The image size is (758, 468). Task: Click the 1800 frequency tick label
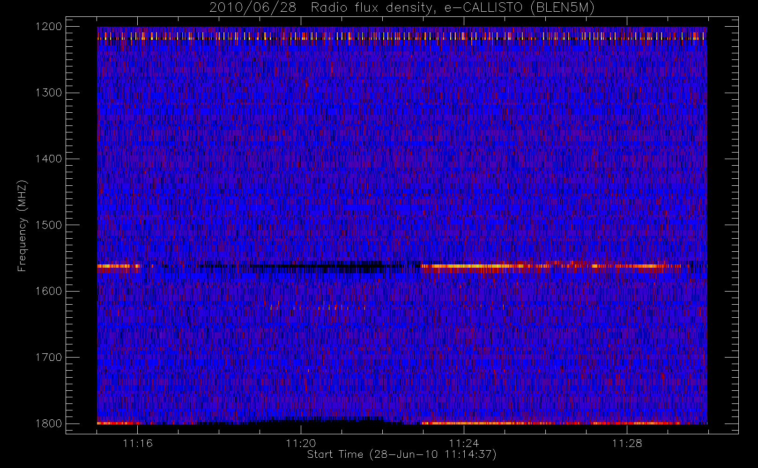click(x=49, y=424)
